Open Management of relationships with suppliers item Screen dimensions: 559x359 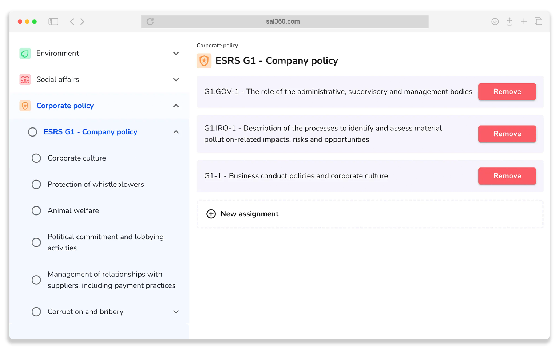[111, 280]
